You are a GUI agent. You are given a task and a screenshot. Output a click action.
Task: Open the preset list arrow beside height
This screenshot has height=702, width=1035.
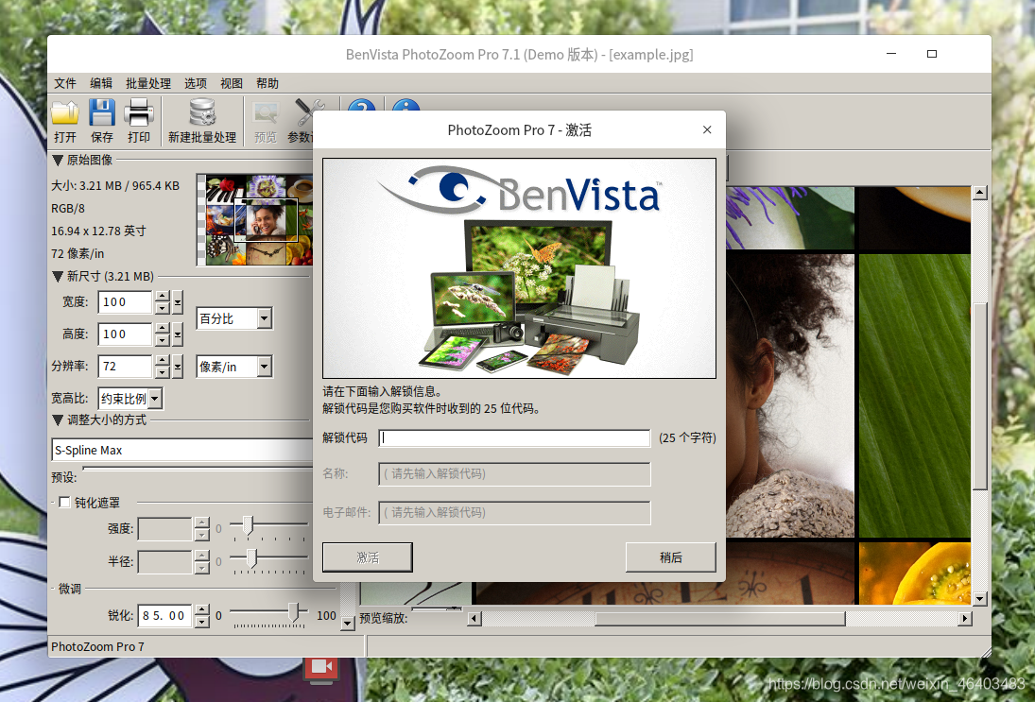pyautogui.click(x=178, y=334)
